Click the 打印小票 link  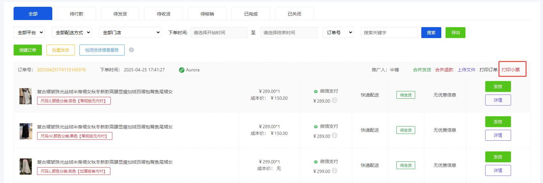[511, 70]
